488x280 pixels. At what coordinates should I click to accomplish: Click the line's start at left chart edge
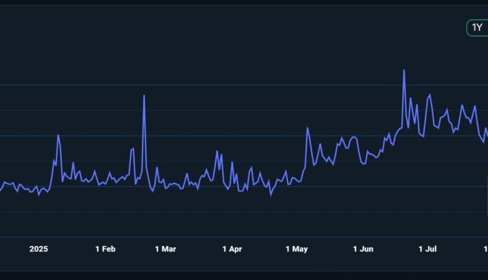pos(1,189)
